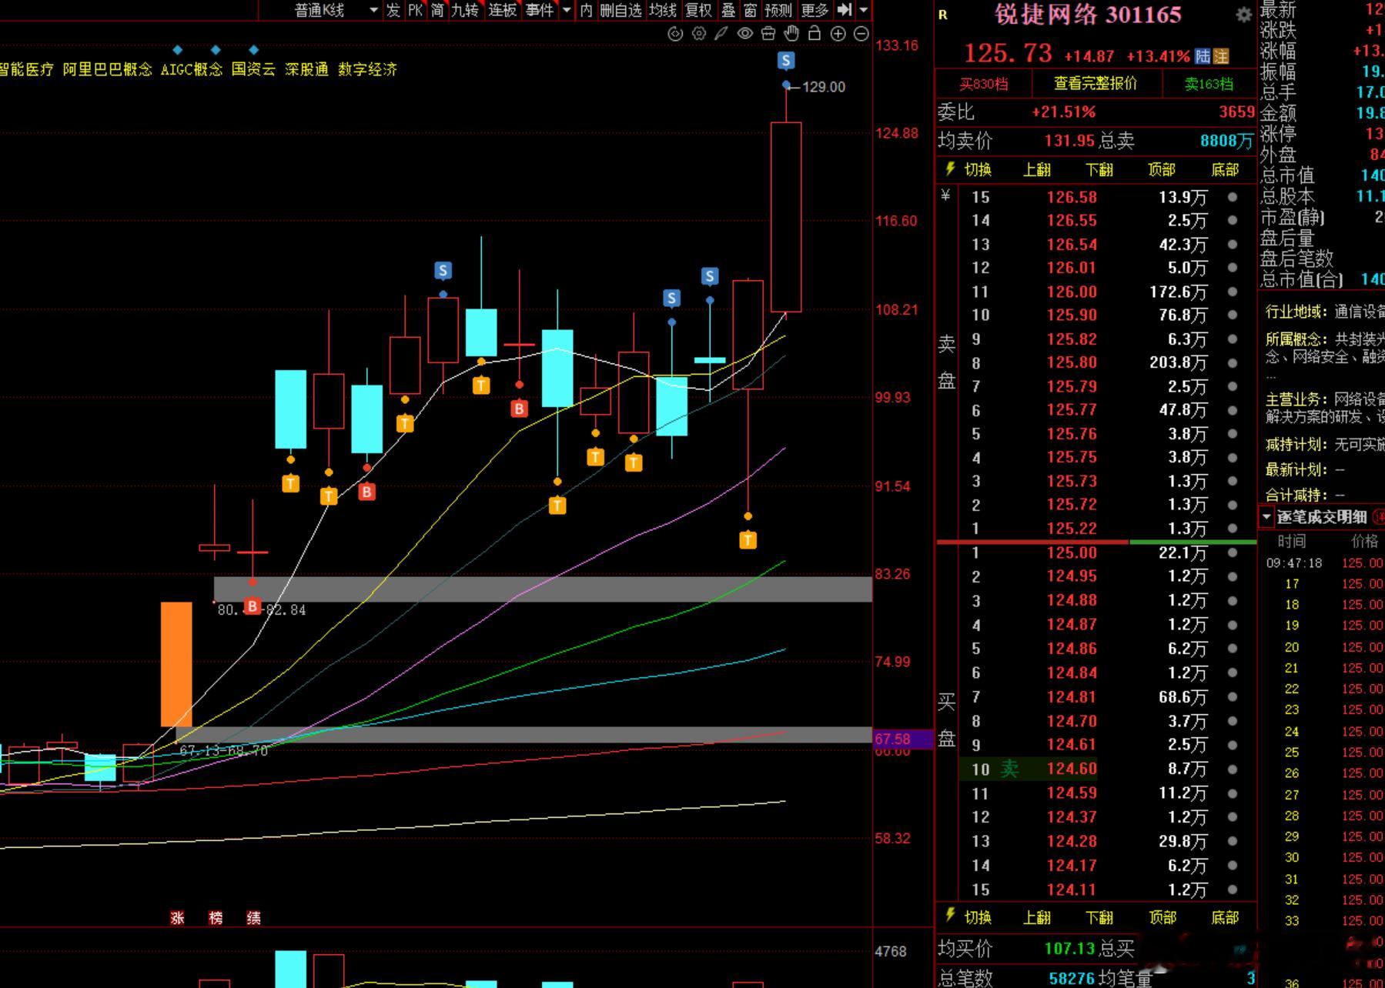Click the gear icon beside 锐捷网络 title
Viewport: 1385px width, 988px height.
[x=1243, y=15]
